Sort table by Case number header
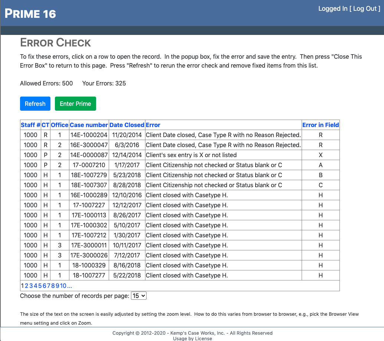 [89, 125]
